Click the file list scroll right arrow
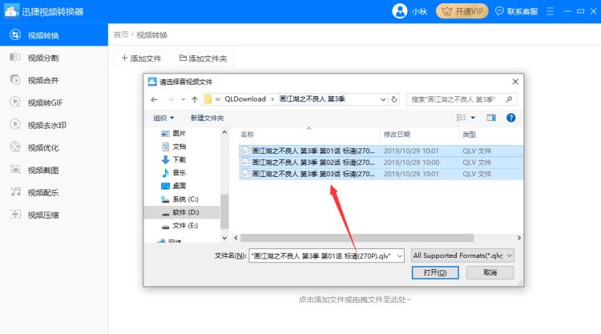601x334 pixels. [519, 238]
